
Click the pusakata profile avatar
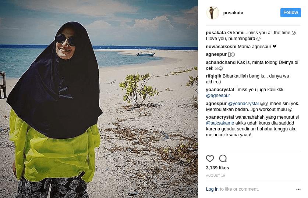point(213,13)
